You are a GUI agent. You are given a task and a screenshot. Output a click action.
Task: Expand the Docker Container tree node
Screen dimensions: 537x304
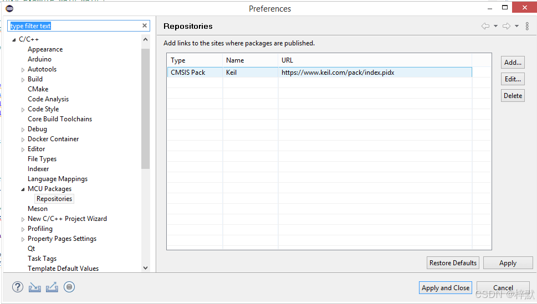[x=23, y=140]
